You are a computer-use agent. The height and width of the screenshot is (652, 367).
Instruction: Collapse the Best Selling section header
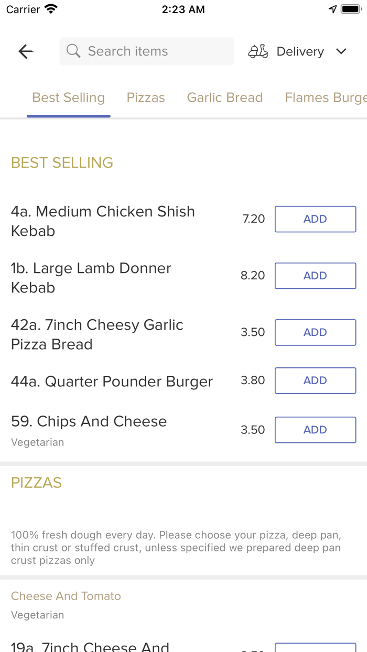[62, 162]
